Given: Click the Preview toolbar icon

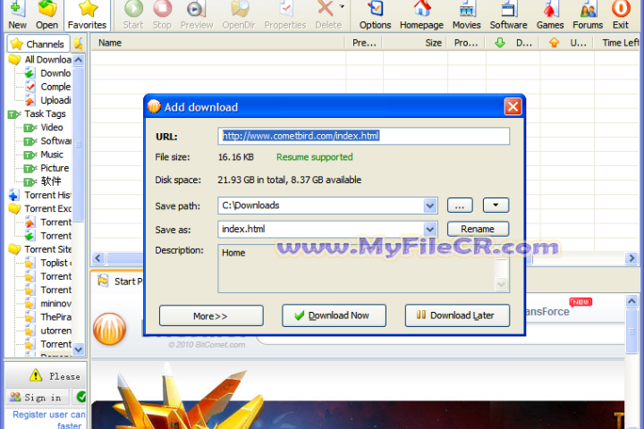Looking at the screenshot, I should [197, 15].
